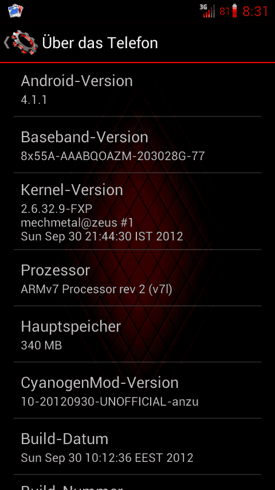
Task: Tap the battery percentage 81 indicator
Action: [x=225, y=11]
